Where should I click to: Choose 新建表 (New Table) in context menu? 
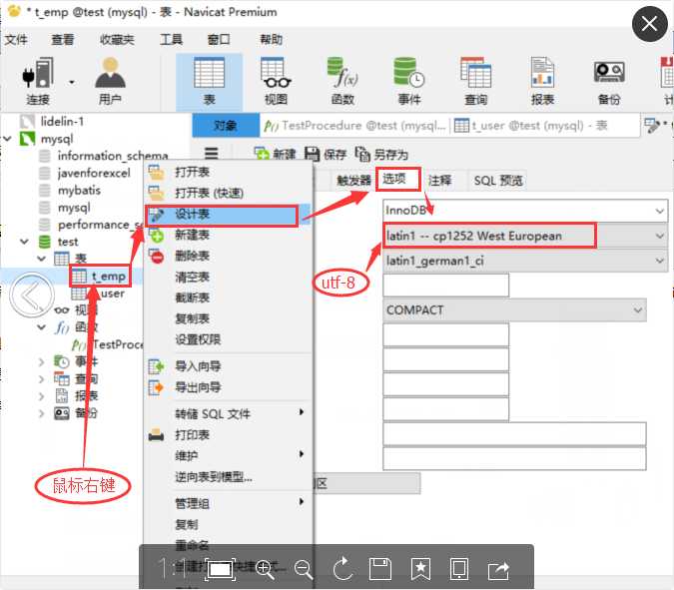228,235
